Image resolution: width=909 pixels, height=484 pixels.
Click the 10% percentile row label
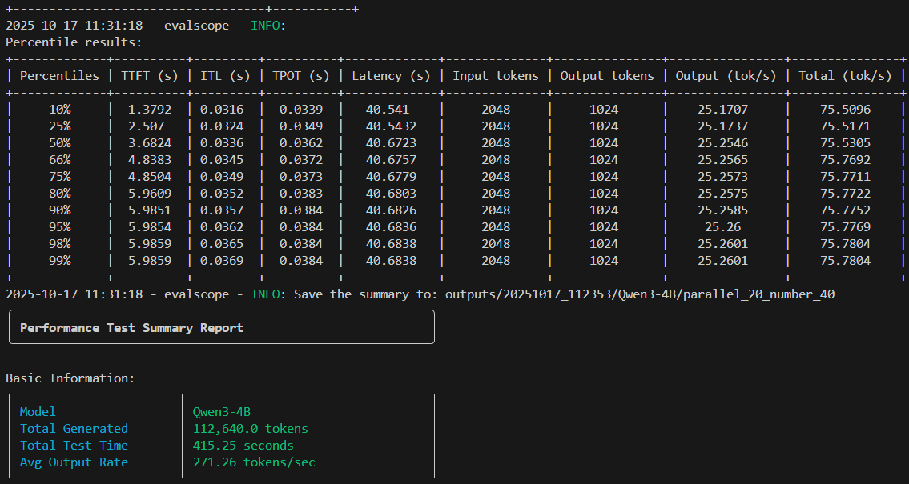pos(60,110)
